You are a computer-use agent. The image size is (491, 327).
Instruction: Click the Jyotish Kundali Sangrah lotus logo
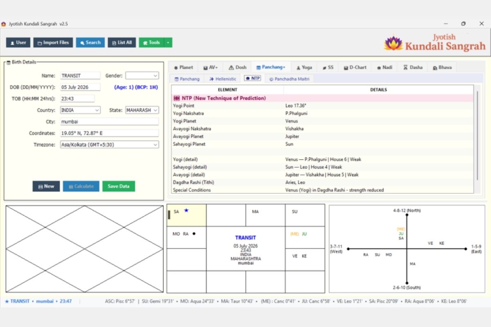(393, 43)
